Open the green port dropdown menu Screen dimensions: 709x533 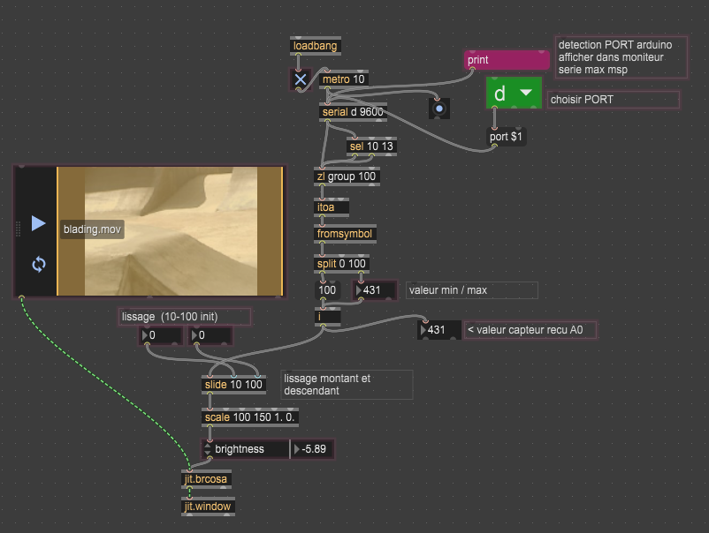514,94
